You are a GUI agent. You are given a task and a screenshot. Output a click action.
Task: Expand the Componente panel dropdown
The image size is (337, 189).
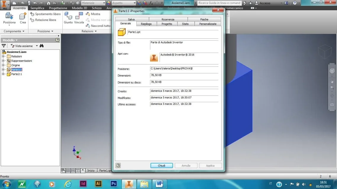tap(14, 31)
